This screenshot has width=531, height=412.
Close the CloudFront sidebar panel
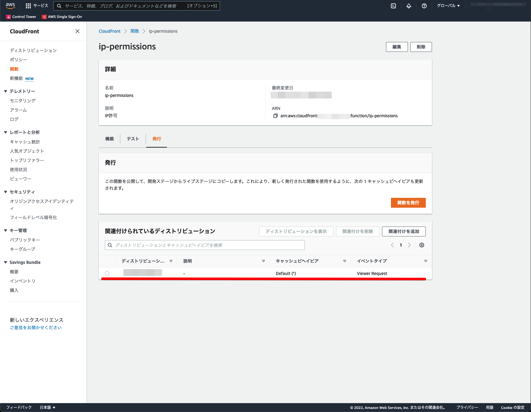click(77, 31)
